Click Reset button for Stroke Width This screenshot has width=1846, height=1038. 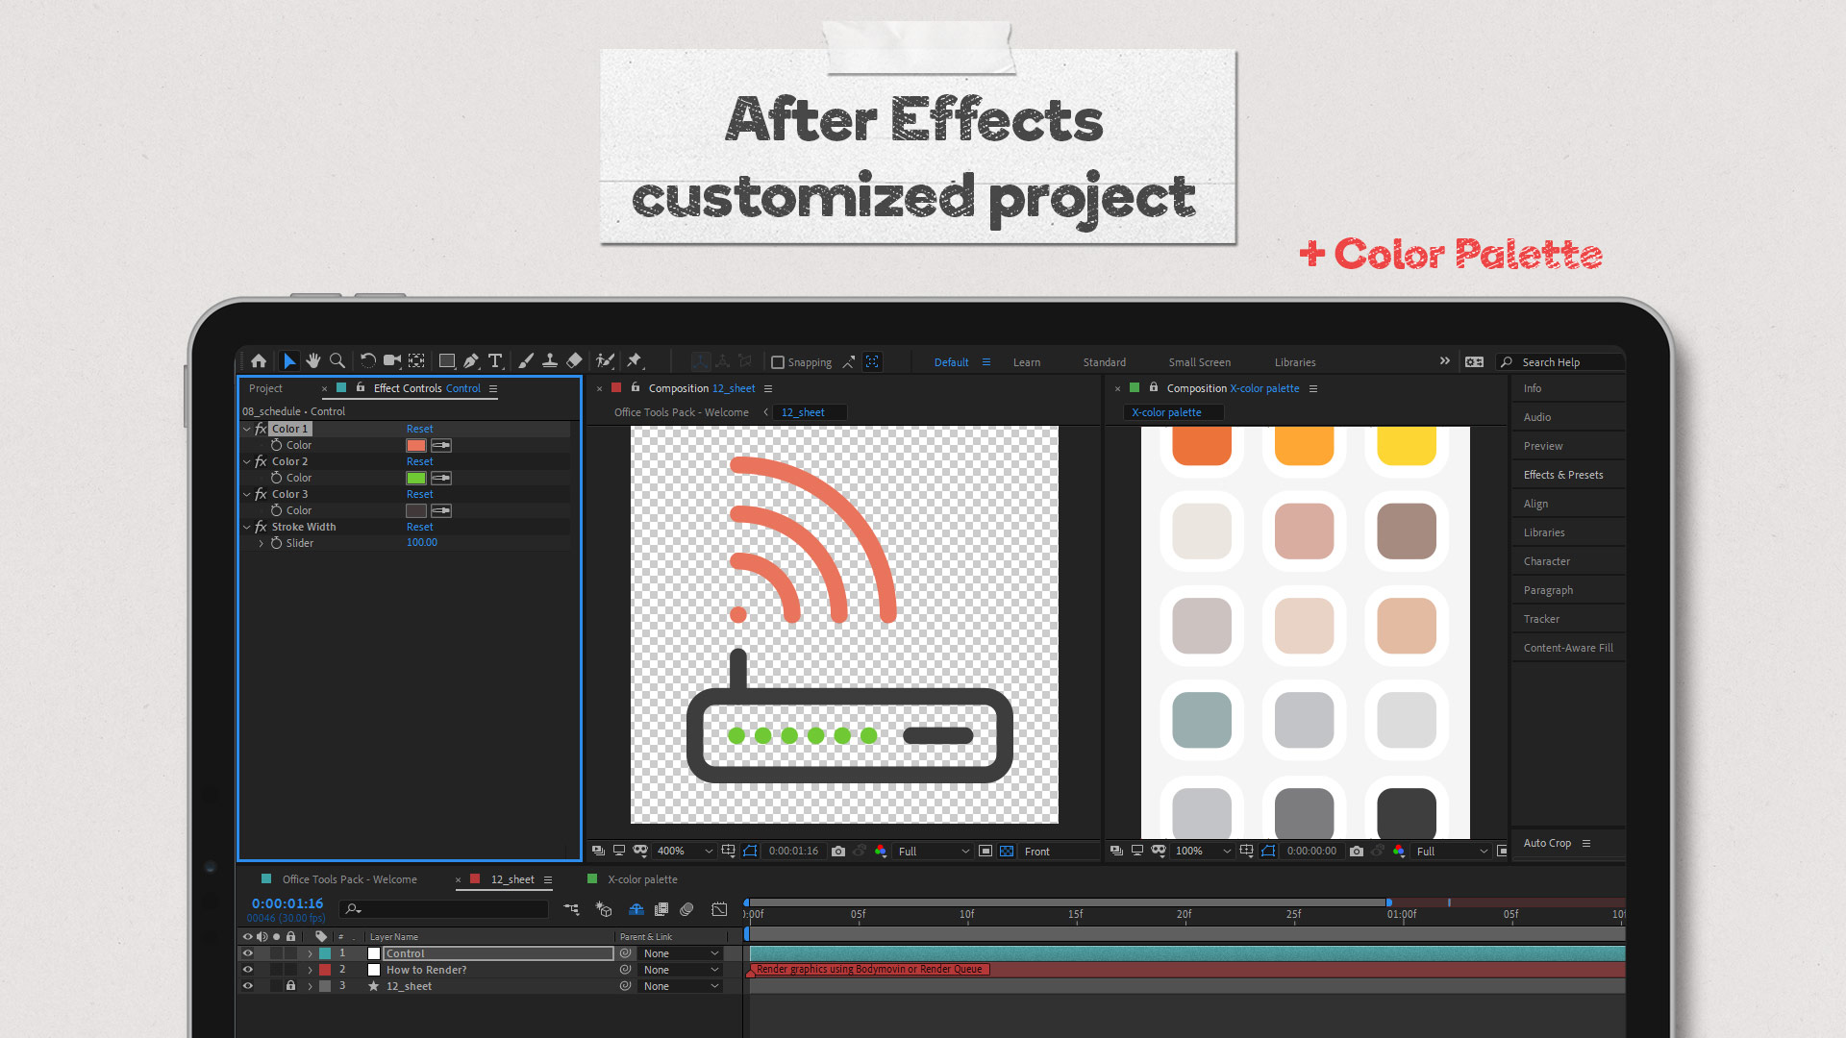click(419, 526)
